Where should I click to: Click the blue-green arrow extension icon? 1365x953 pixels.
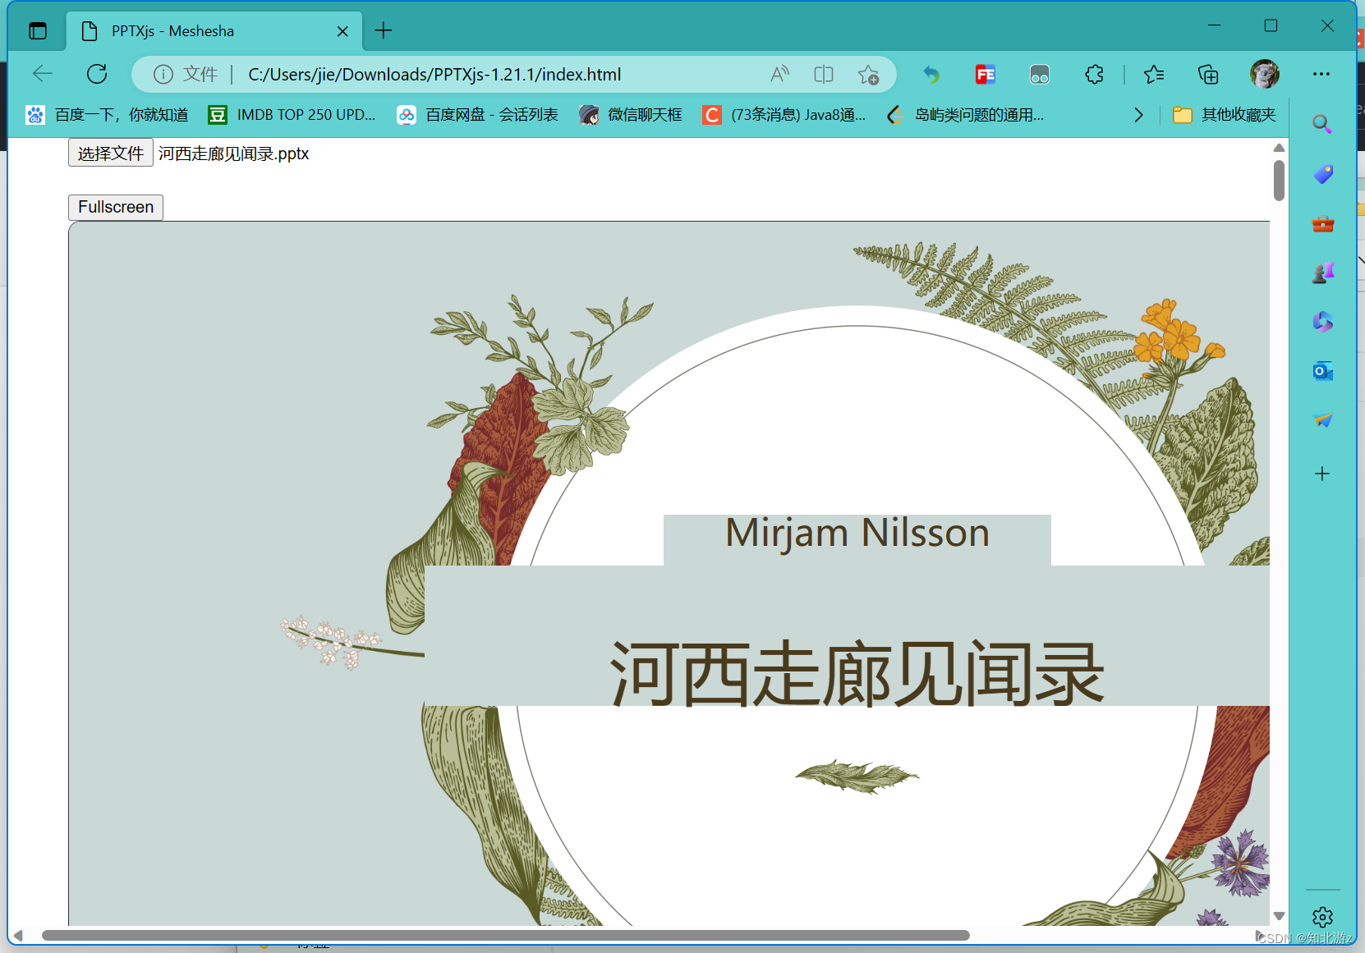[x=931, y=75]
